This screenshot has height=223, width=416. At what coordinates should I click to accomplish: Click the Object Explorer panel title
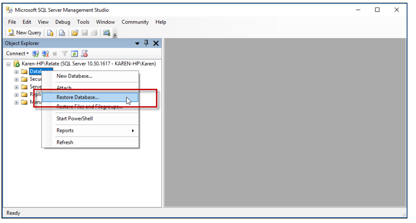22,43
